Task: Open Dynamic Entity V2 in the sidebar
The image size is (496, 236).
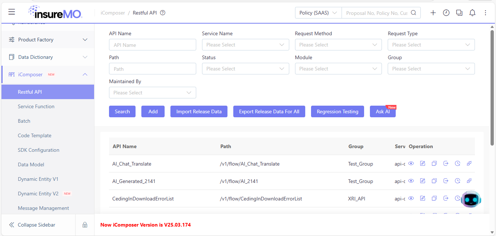Action: point(48,194)
